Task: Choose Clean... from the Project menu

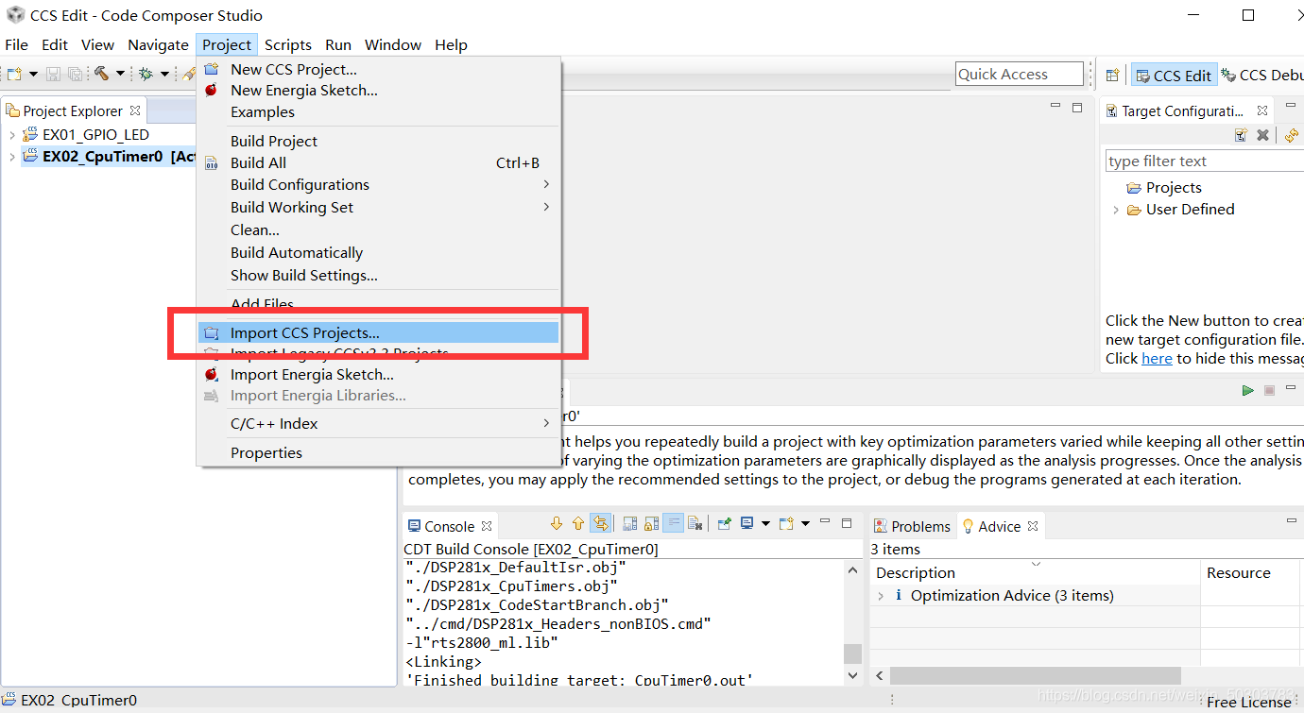Action: [x=378, y=229]
